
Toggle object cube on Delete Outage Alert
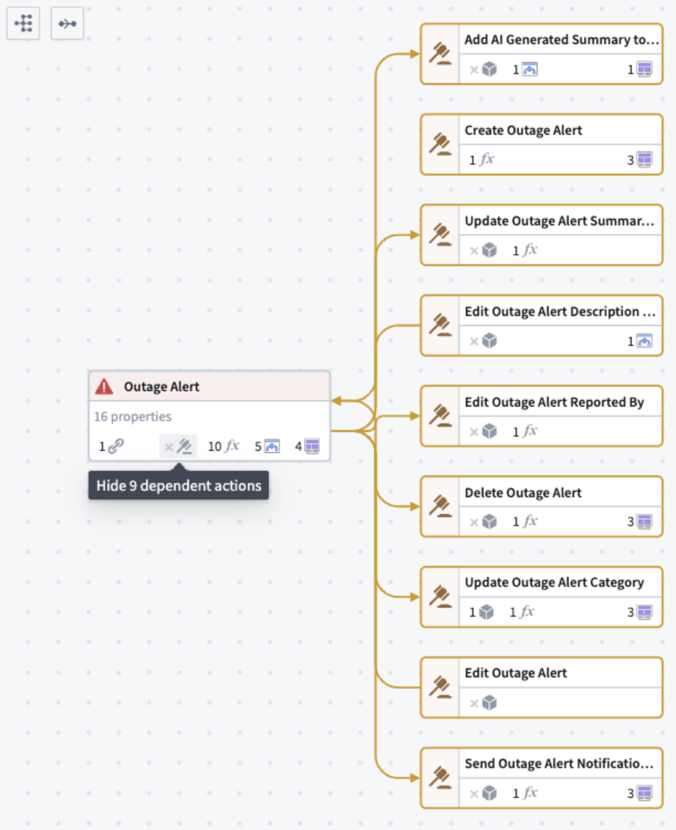(483, 522)
